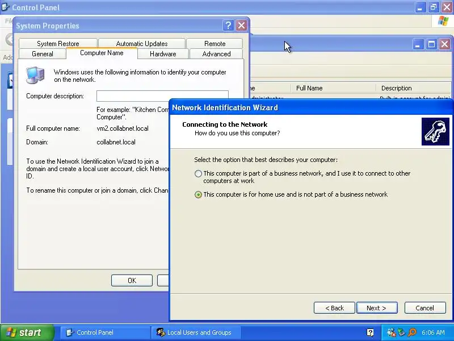Close the System Properties dialog
This screenshot has width=454, height=341.
point(241,26)
